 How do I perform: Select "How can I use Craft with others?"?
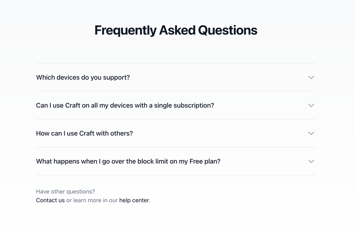(84, 133)
